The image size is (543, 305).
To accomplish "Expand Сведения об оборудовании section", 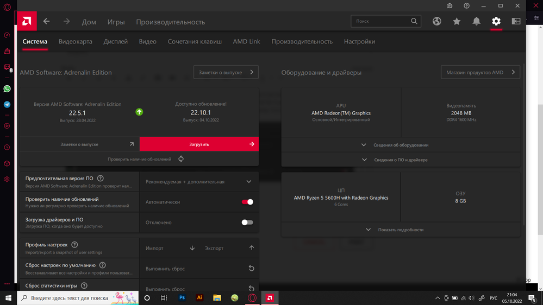I will click(401, 145).
